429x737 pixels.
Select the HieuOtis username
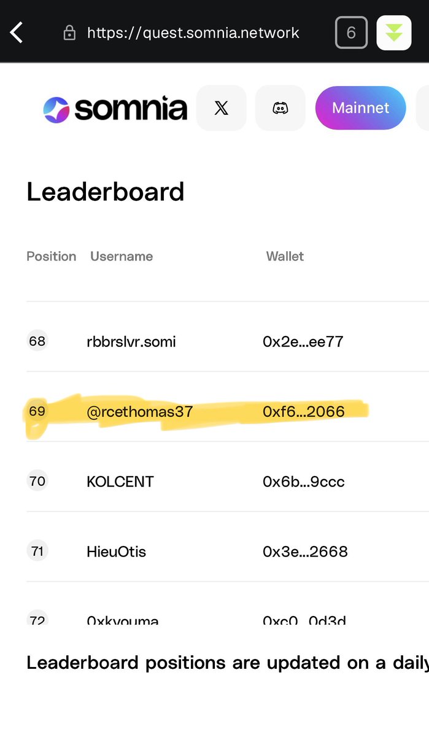pos(117,552)
